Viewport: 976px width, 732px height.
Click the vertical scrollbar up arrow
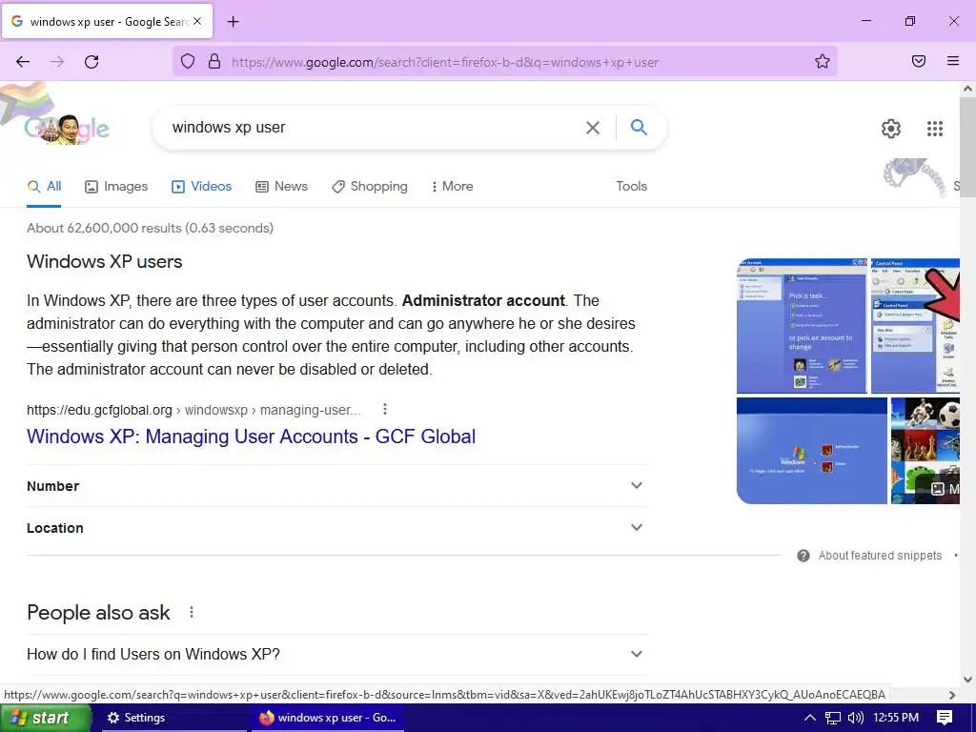967,89
